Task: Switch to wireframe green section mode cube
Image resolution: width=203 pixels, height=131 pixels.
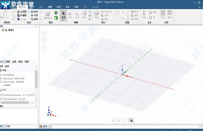Action: pyautogui.click(x=56, y=13)
